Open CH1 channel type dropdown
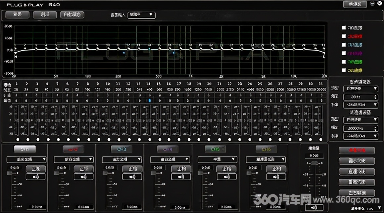The image size is (384, 213). click(x=26, y=159)
